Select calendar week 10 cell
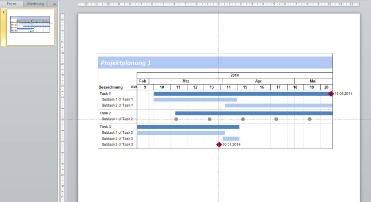This screenshot has width=371, height=202. tap(162, 87)
